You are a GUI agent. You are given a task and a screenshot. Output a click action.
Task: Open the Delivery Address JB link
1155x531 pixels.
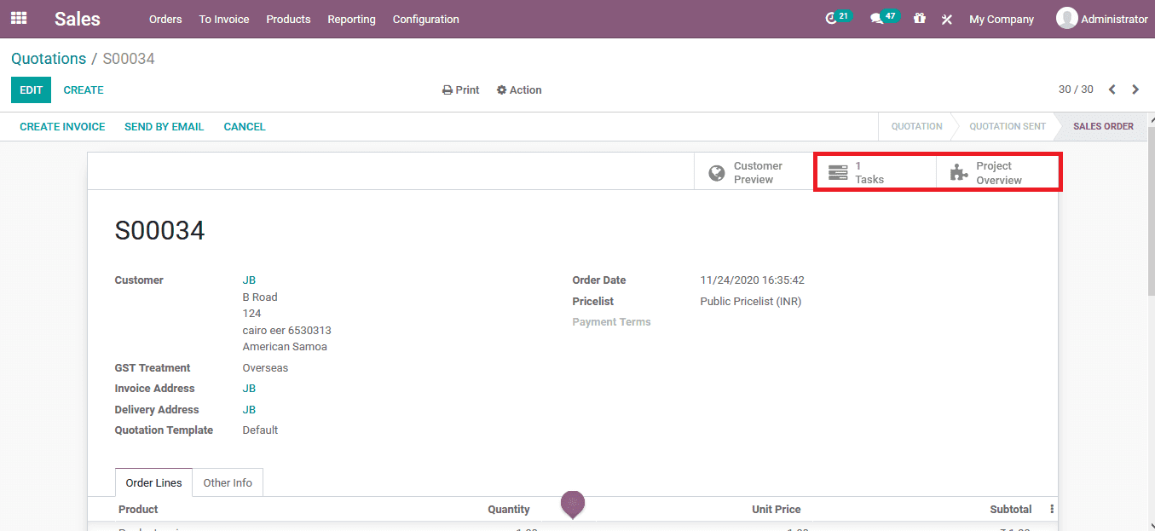[249, 409]
